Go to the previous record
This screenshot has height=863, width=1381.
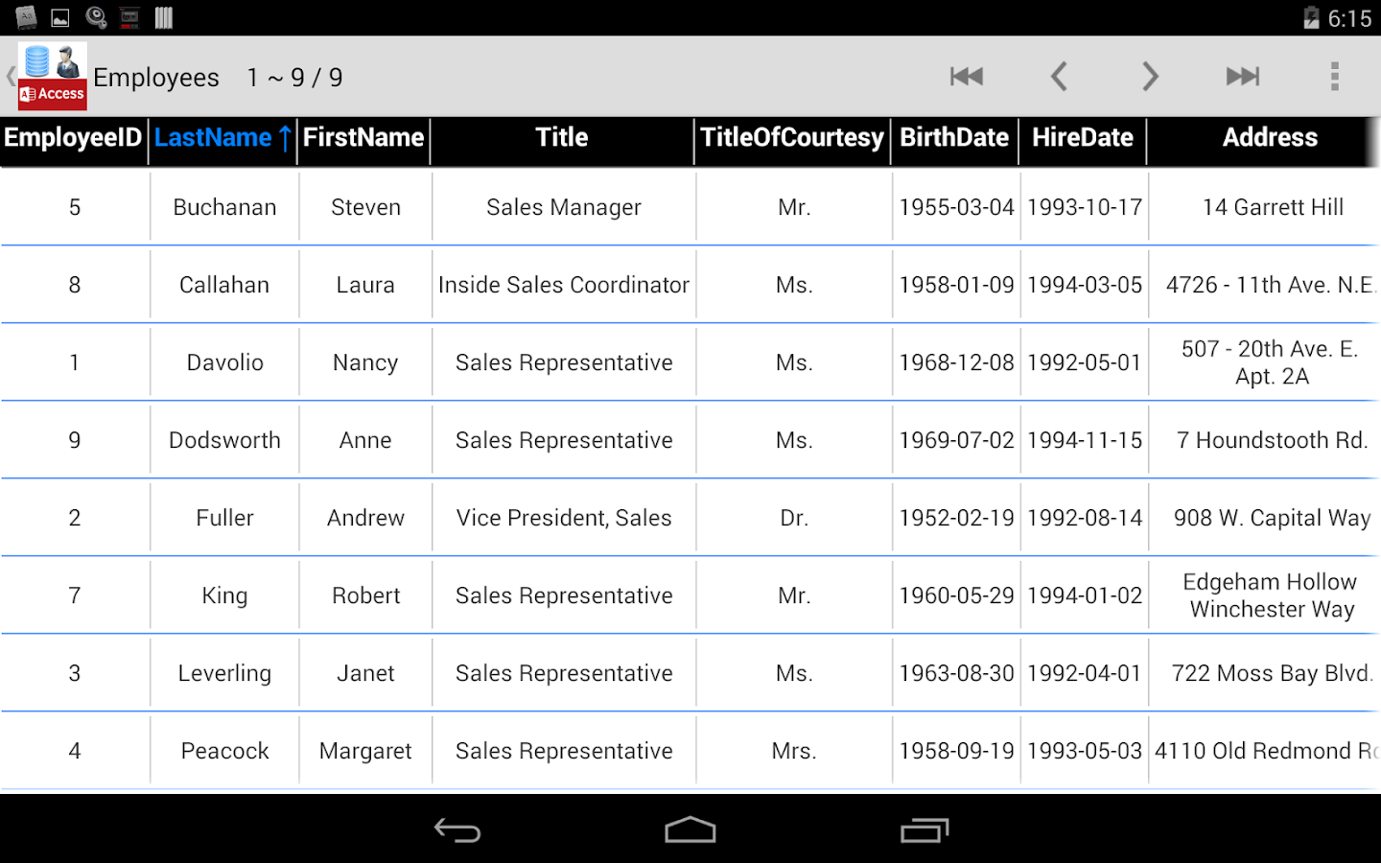tap(1058, 76)
